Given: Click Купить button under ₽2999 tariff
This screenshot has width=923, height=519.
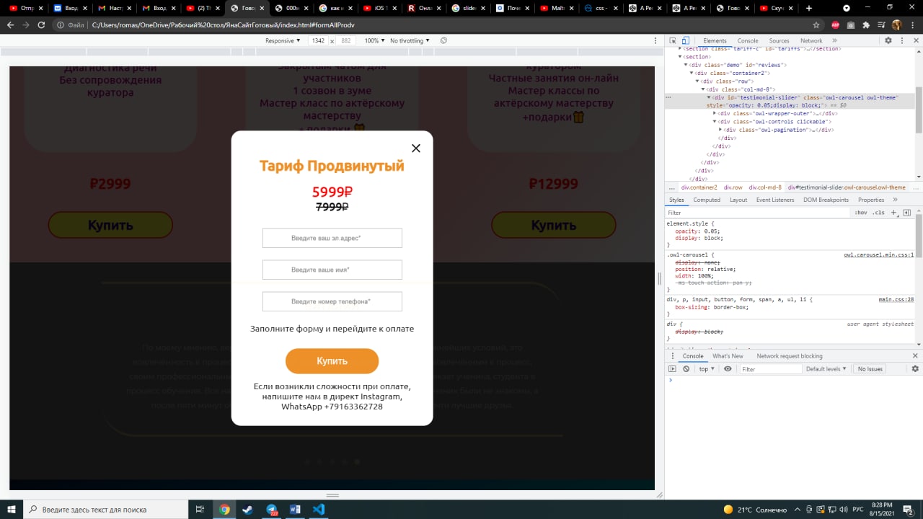Looking at the screenshot, I should (x=110, y=225).
